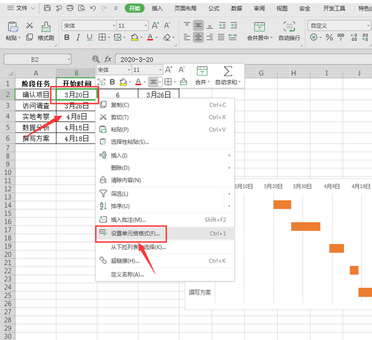
Task: Click the Format Painter (格式刷) icon
Action: point(46,27)
